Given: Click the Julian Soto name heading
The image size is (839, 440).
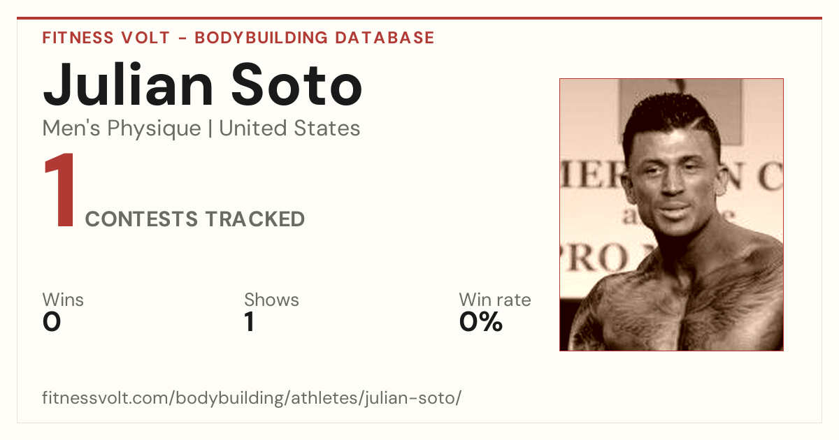Looking at the screenshot, I should point(203,85).
